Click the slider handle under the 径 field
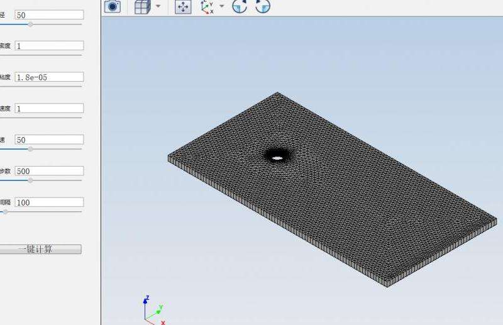Image resolution: width=503 pixels, height=325 pixels. pos(30,24)
